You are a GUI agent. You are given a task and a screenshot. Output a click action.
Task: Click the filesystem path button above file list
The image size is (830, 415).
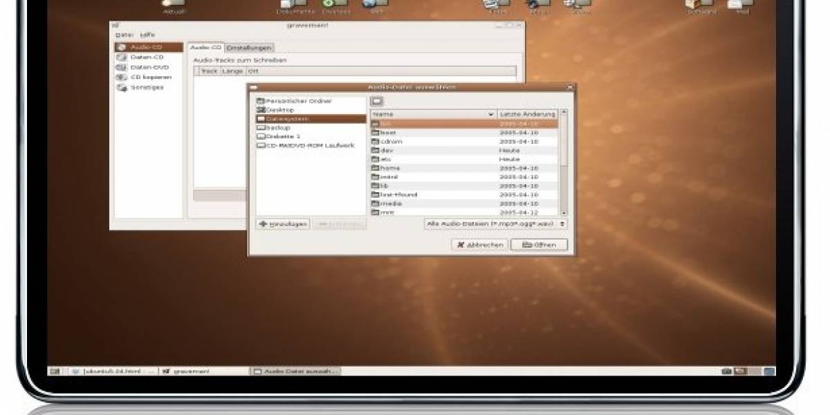click(377, 102)
